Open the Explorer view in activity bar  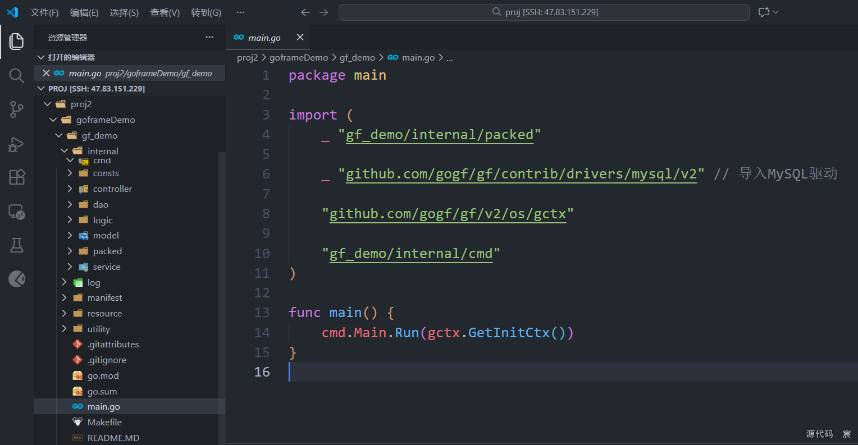pyautogui.click(x=17, y=41)
